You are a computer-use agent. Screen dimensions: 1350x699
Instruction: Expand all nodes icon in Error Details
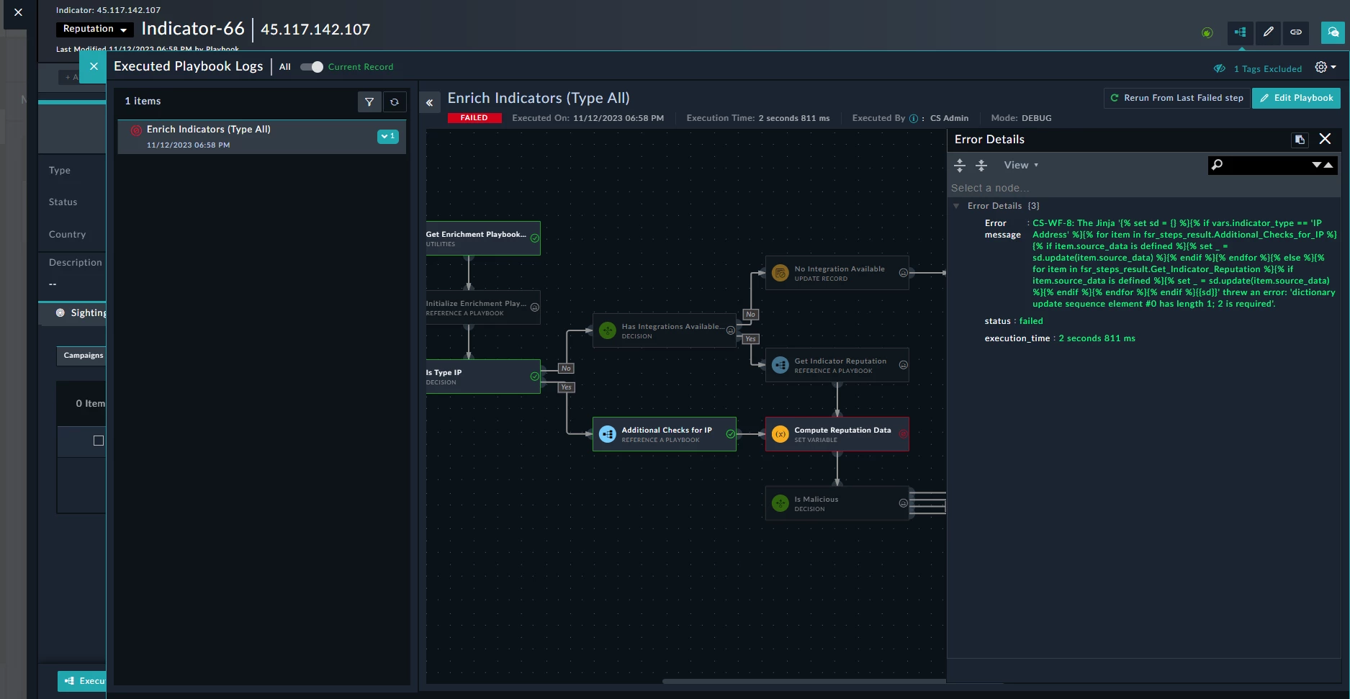tap(960, 166)
